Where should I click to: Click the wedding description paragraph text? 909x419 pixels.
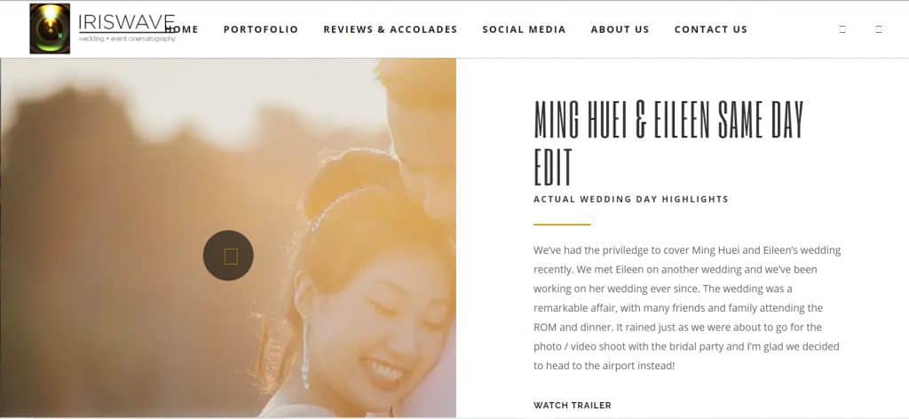[x=687, y=308]
